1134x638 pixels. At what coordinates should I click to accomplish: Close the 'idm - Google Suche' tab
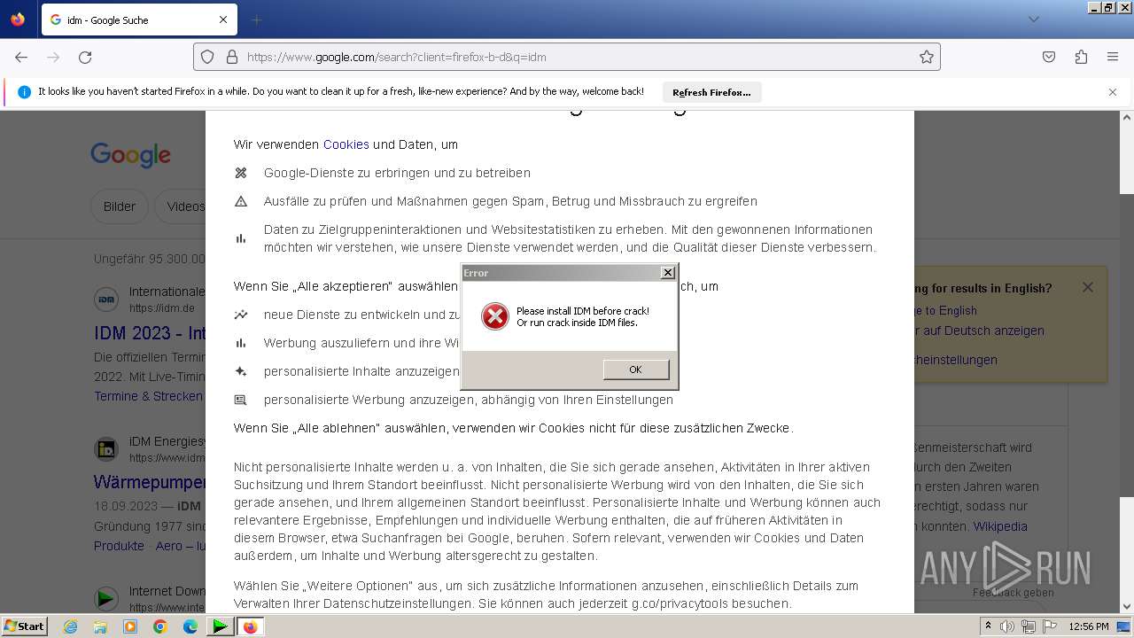223,19
